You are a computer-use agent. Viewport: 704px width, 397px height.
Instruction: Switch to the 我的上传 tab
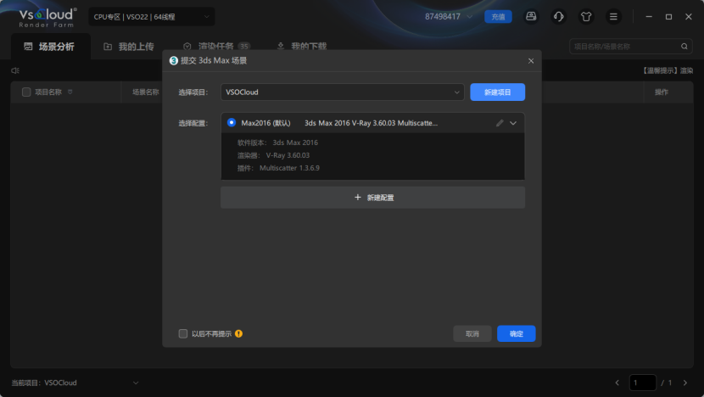(x=128, y=47)
